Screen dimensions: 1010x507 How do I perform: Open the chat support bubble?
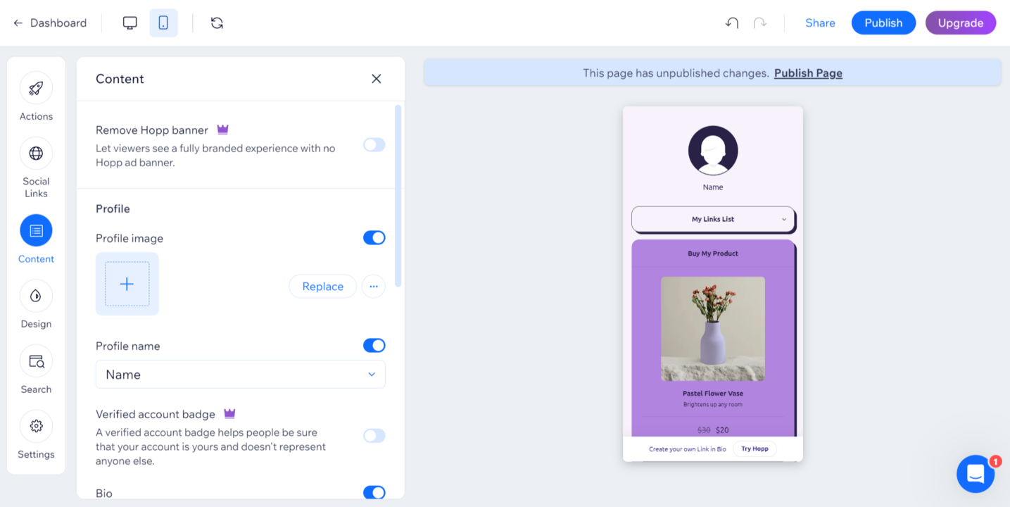coord(976,474)
